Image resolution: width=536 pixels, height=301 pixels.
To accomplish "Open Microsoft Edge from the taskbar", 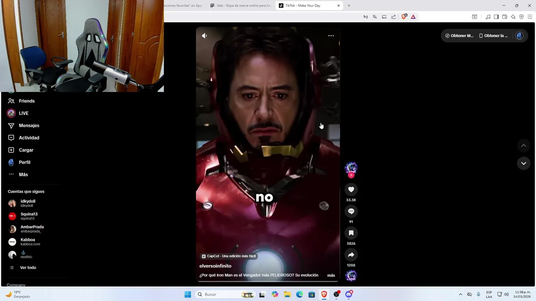I will (x=299, y=294).
